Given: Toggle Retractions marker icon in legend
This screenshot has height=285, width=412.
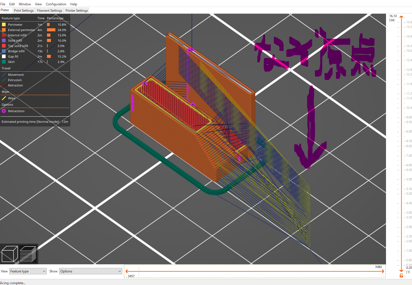Looking at the screenshot, I should tap(4, 111).
